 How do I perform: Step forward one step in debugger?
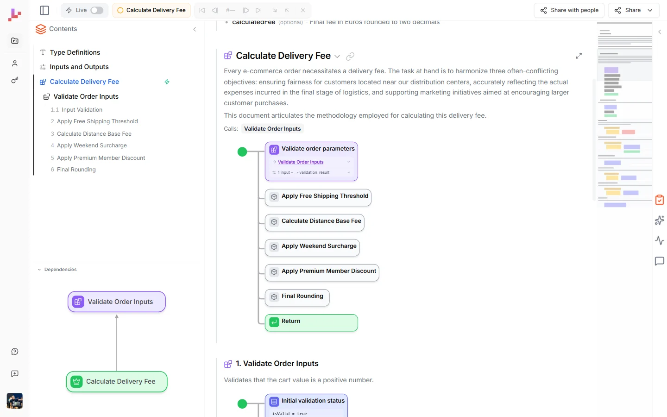pos(246,10)
